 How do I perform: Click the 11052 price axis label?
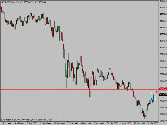[163, 27]
